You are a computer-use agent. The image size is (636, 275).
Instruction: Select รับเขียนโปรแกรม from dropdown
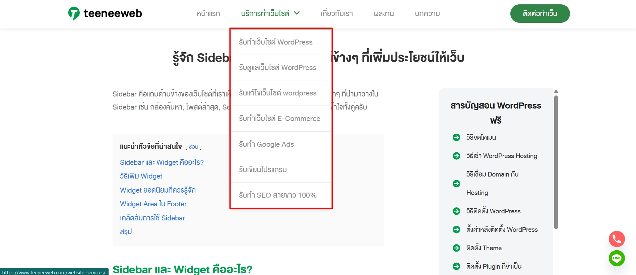[x=281, y=170]
